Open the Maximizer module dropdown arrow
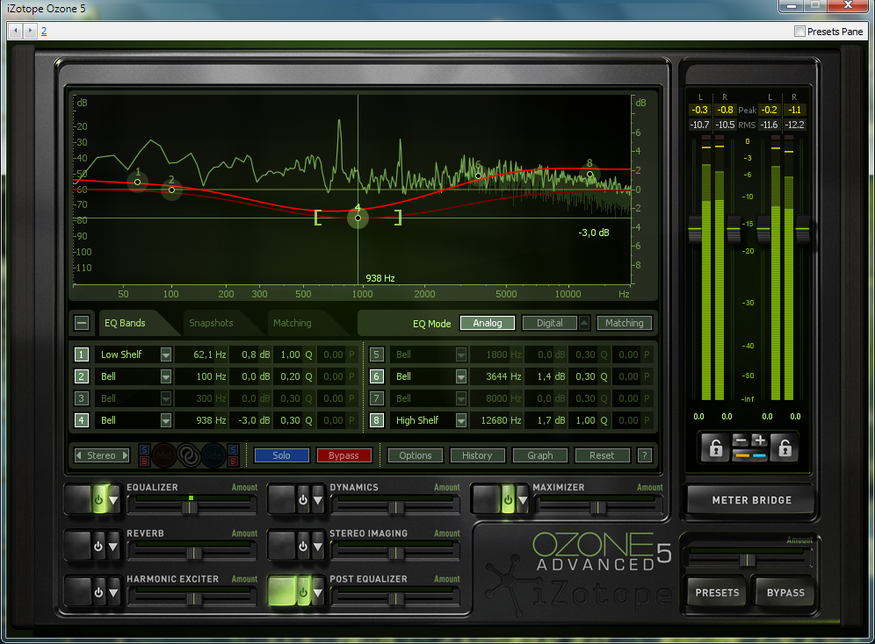Screen dimensions: 875x644 click(523, 500)
